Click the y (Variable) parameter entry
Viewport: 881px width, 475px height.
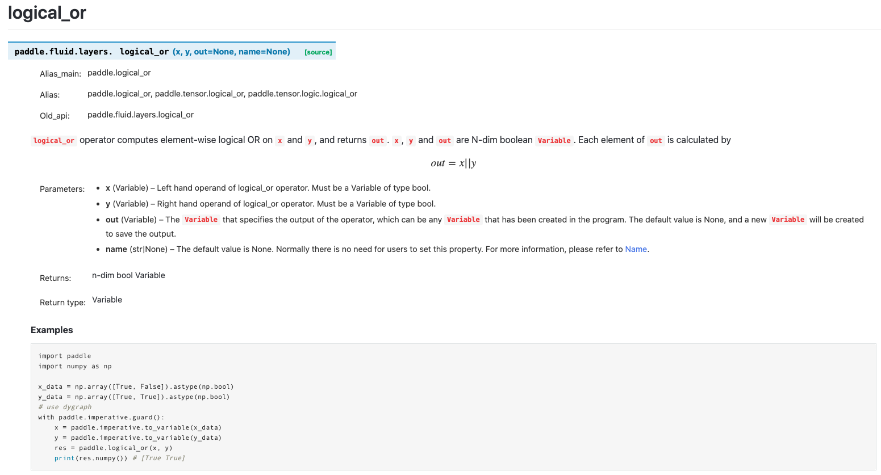click(270, 204)
